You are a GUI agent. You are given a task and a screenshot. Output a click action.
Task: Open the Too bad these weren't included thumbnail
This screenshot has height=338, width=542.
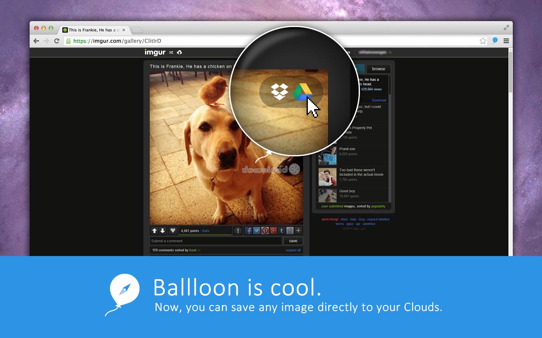coord(327,177)
